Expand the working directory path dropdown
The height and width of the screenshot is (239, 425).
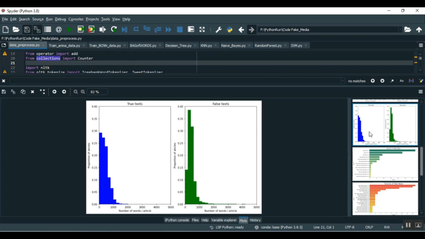[400, 30]
